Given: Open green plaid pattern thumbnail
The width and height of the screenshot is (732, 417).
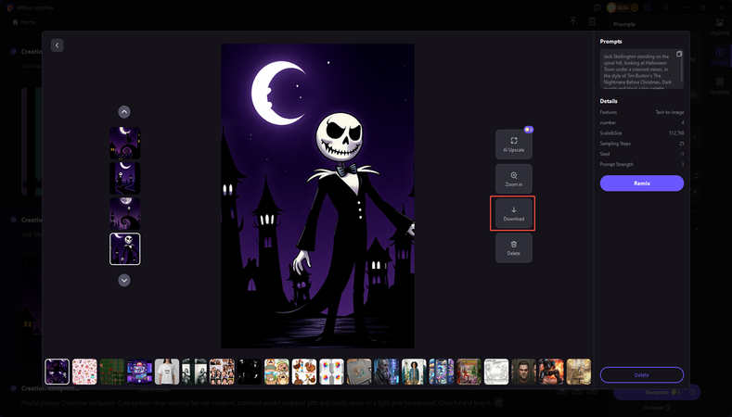Looking at the screenshot, I should (x=112, y=372).
